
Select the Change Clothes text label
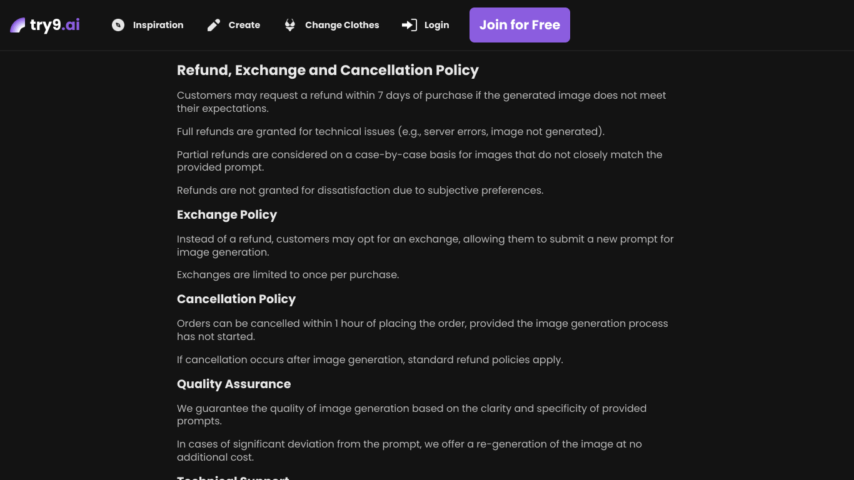tap(342, 25)
